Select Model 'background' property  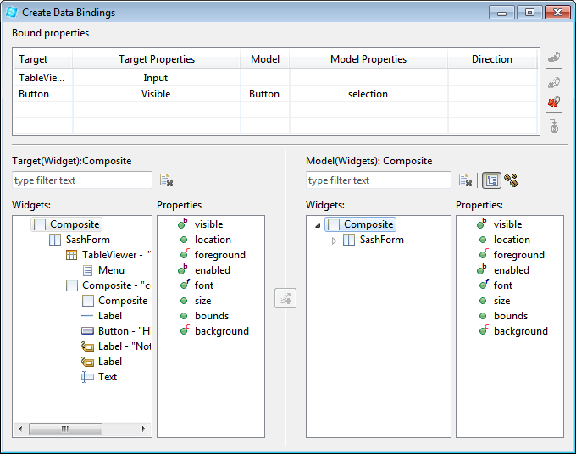[x=520, y=331]
